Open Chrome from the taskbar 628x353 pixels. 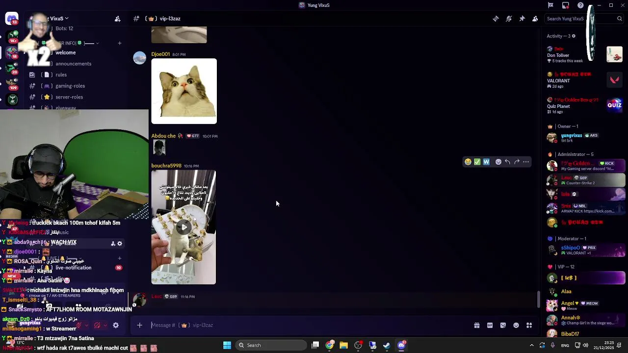tap(330, 345)
